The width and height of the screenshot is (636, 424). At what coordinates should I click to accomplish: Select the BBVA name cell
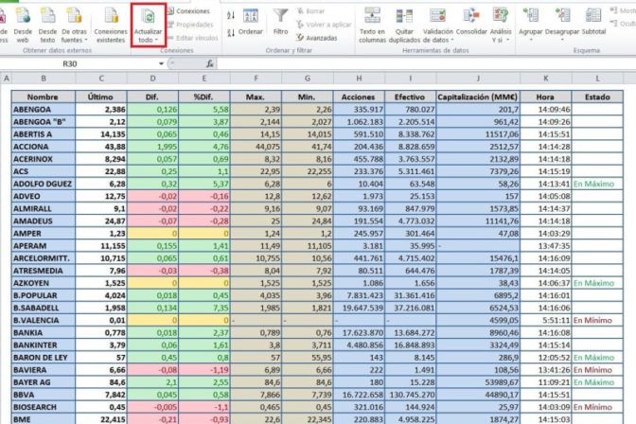pyautogui.click(x=43, y=395)
